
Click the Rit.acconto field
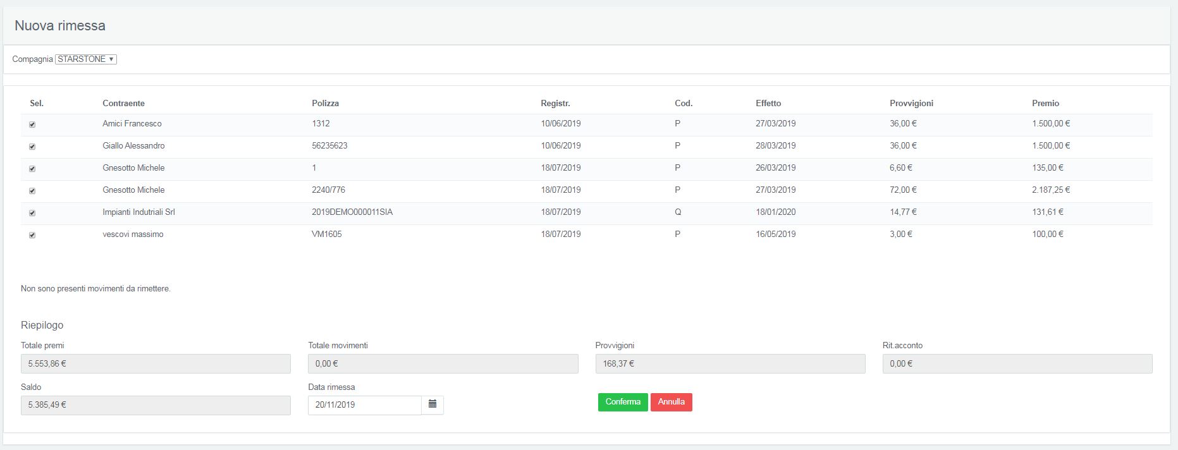(x=1017, y=363)
